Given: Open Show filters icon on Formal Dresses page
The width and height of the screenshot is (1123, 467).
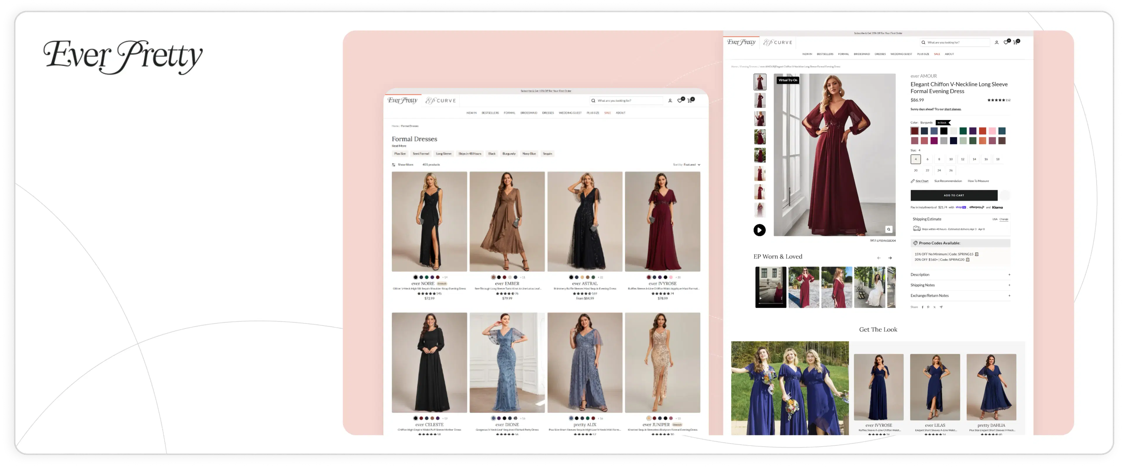Looking at the screenshot, I should click(x=394, y=165).
